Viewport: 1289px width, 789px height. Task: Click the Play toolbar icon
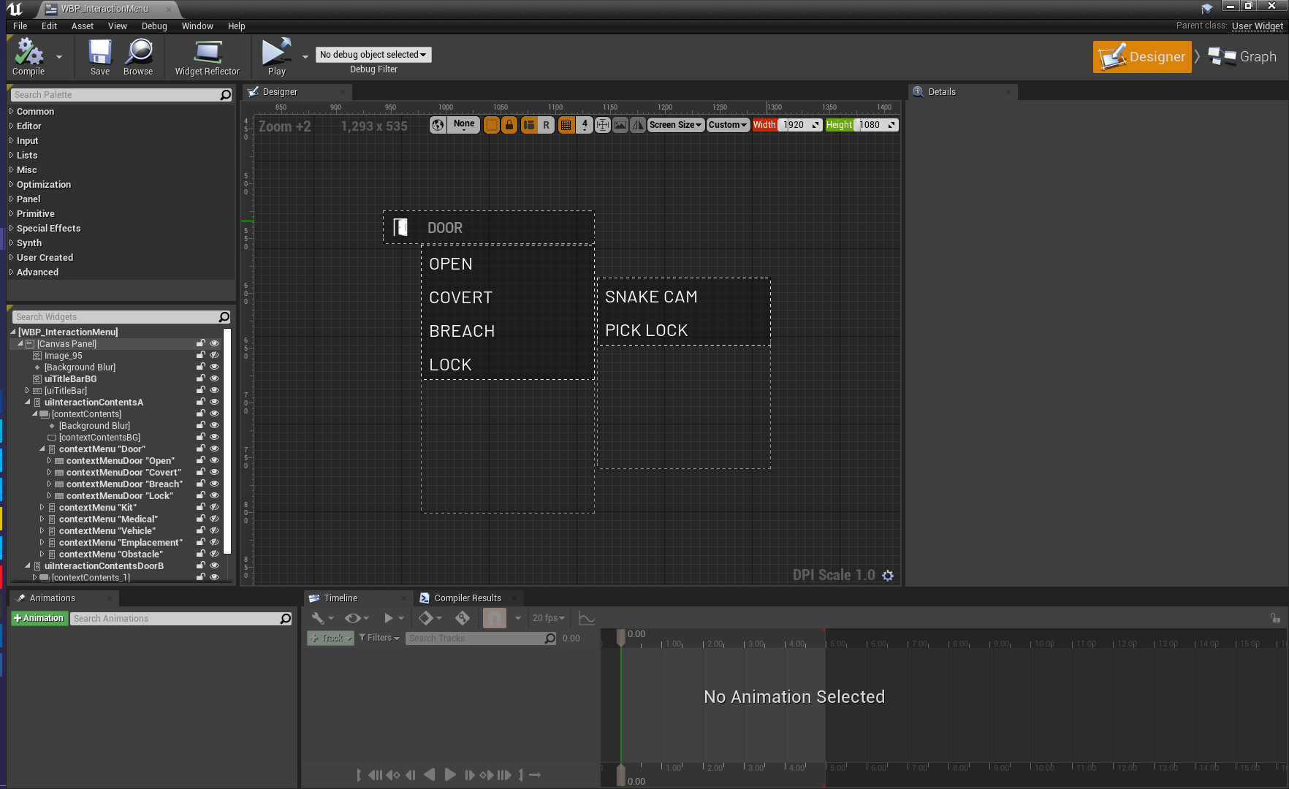coord(276,57)
